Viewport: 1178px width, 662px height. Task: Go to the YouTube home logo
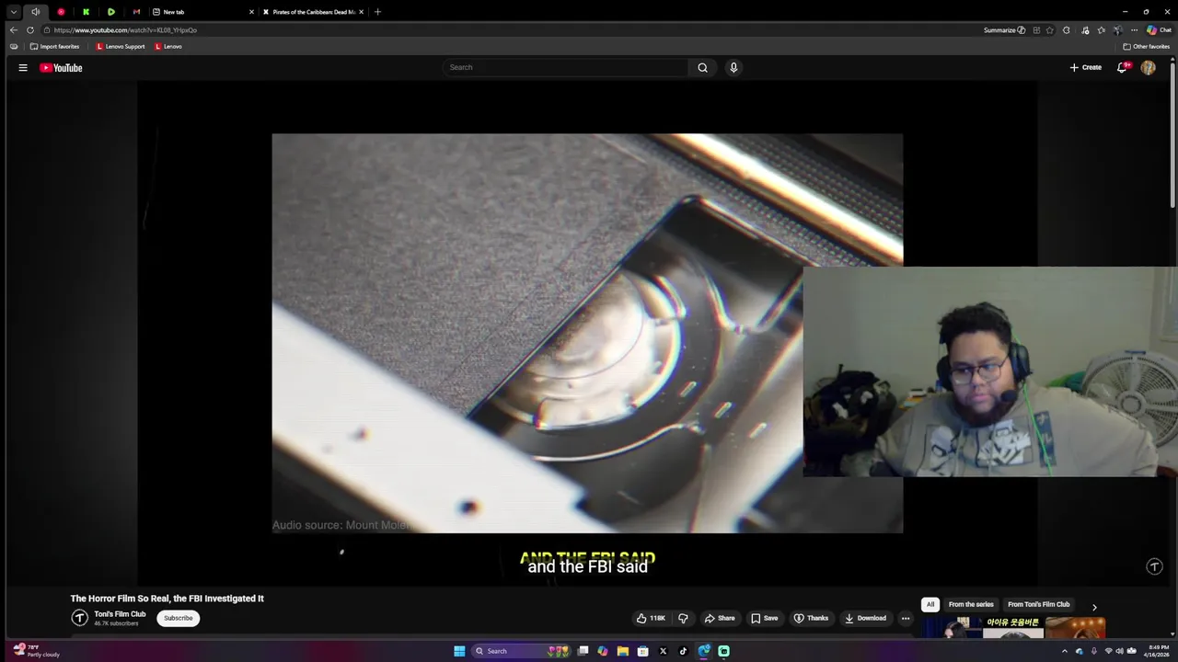pos(61,67)
